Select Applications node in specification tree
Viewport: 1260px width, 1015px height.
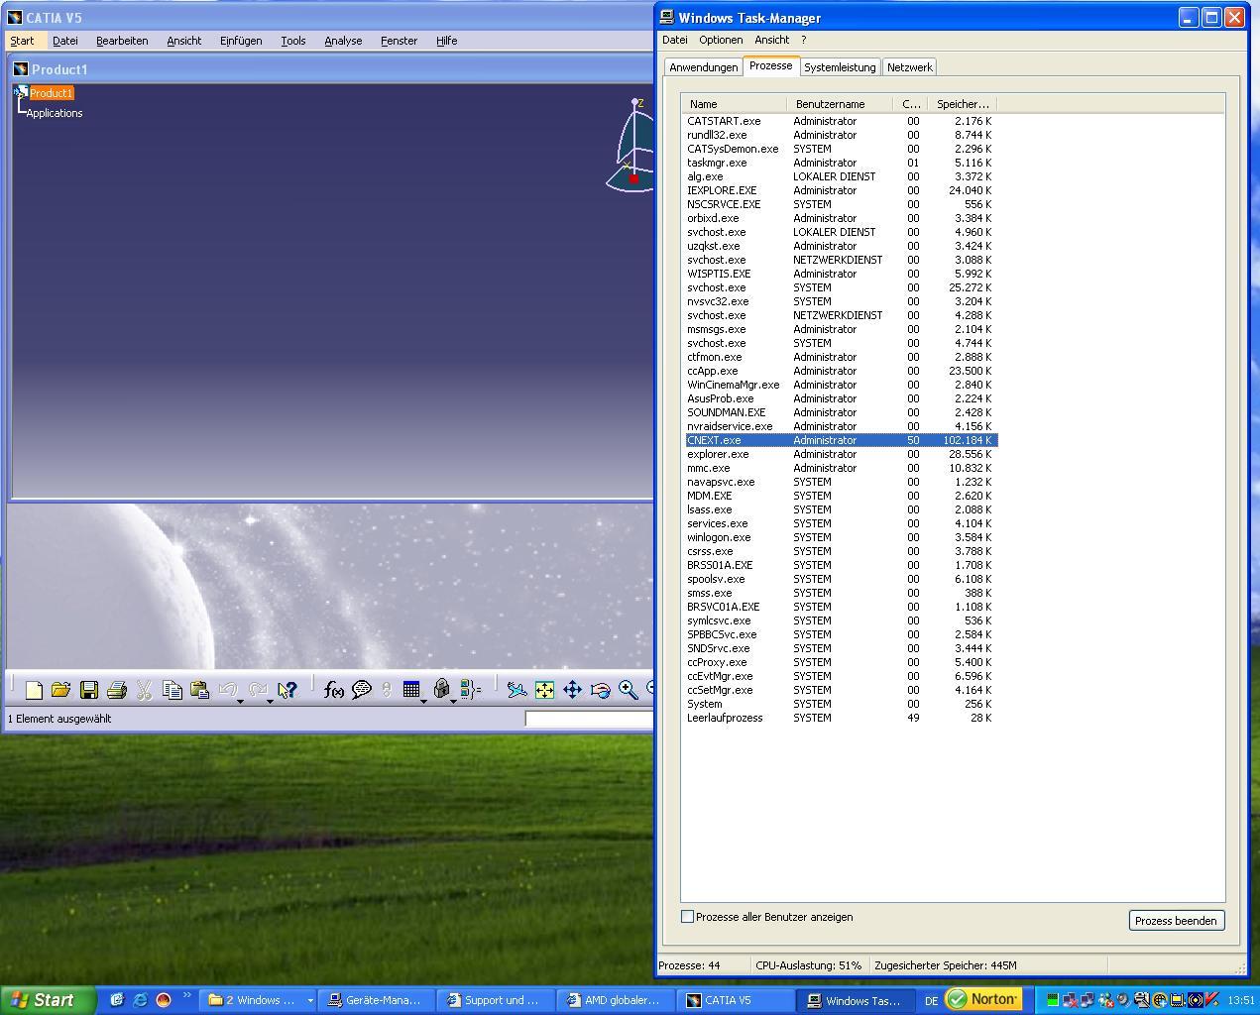point(55,113)
